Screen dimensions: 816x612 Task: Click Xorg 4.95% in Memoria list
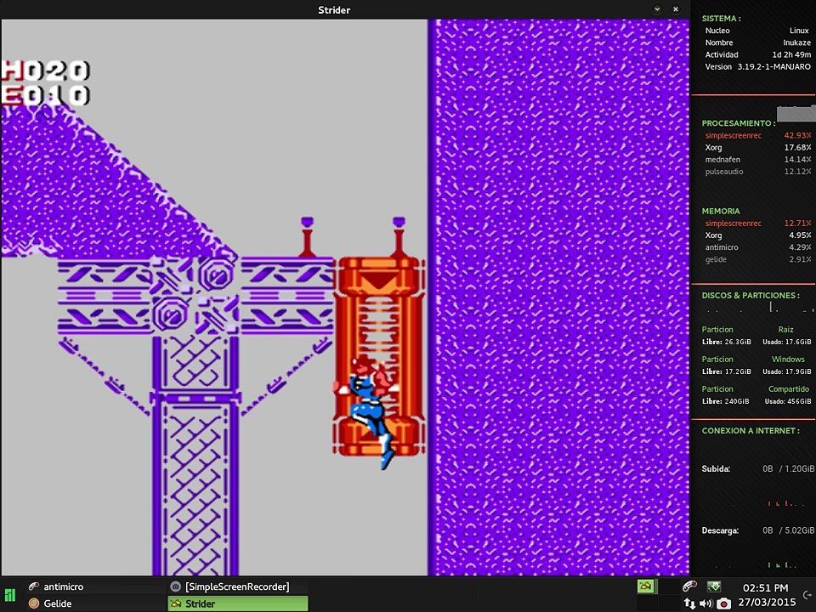coord(757,235)
